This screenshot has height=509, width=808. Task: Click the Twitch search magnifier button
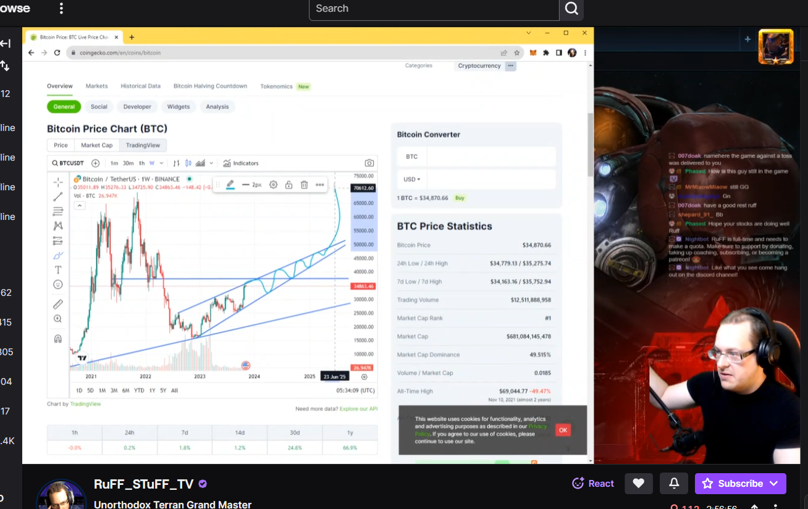click(571, 9)
